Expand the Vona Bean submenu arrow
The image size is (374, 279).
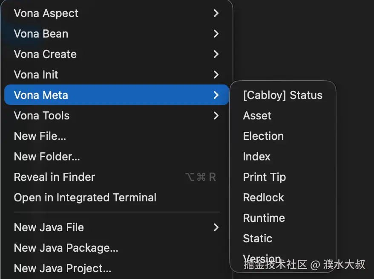(216, 34)
